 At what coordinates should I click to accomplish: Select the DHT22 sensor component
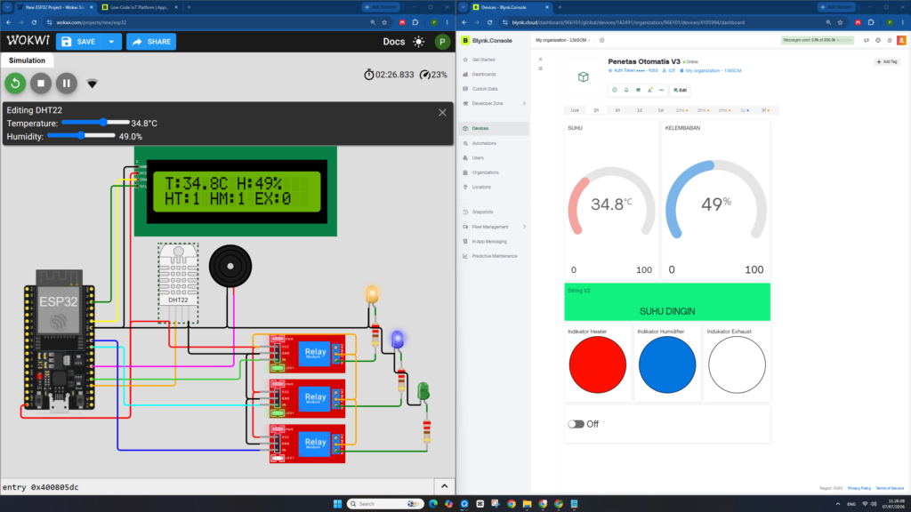(x=178, y=283)
